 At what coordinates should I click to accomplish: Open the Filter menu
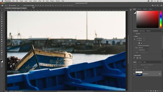click(x=40, y=1)
